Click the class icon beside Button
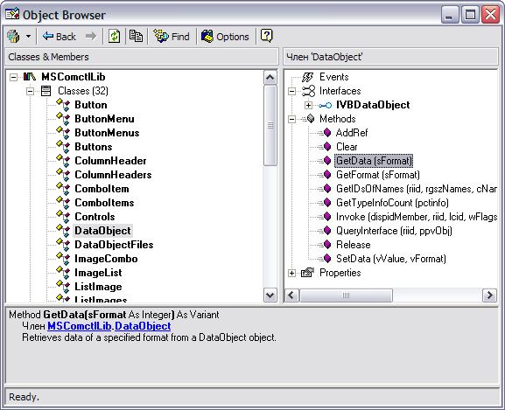 pyautogui.click(x=63, y=105)
